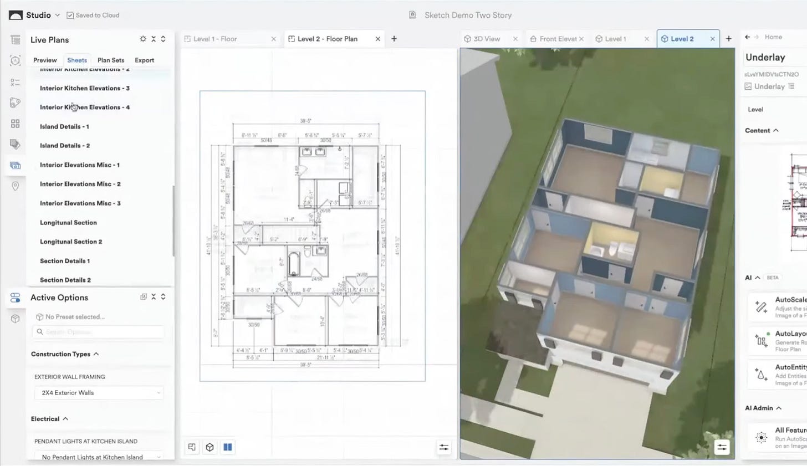Collapse the Live Plans panel with chevrons
The height and width of the screenshot is (466, 807).
pyautogui.click(x=163, y=39)
